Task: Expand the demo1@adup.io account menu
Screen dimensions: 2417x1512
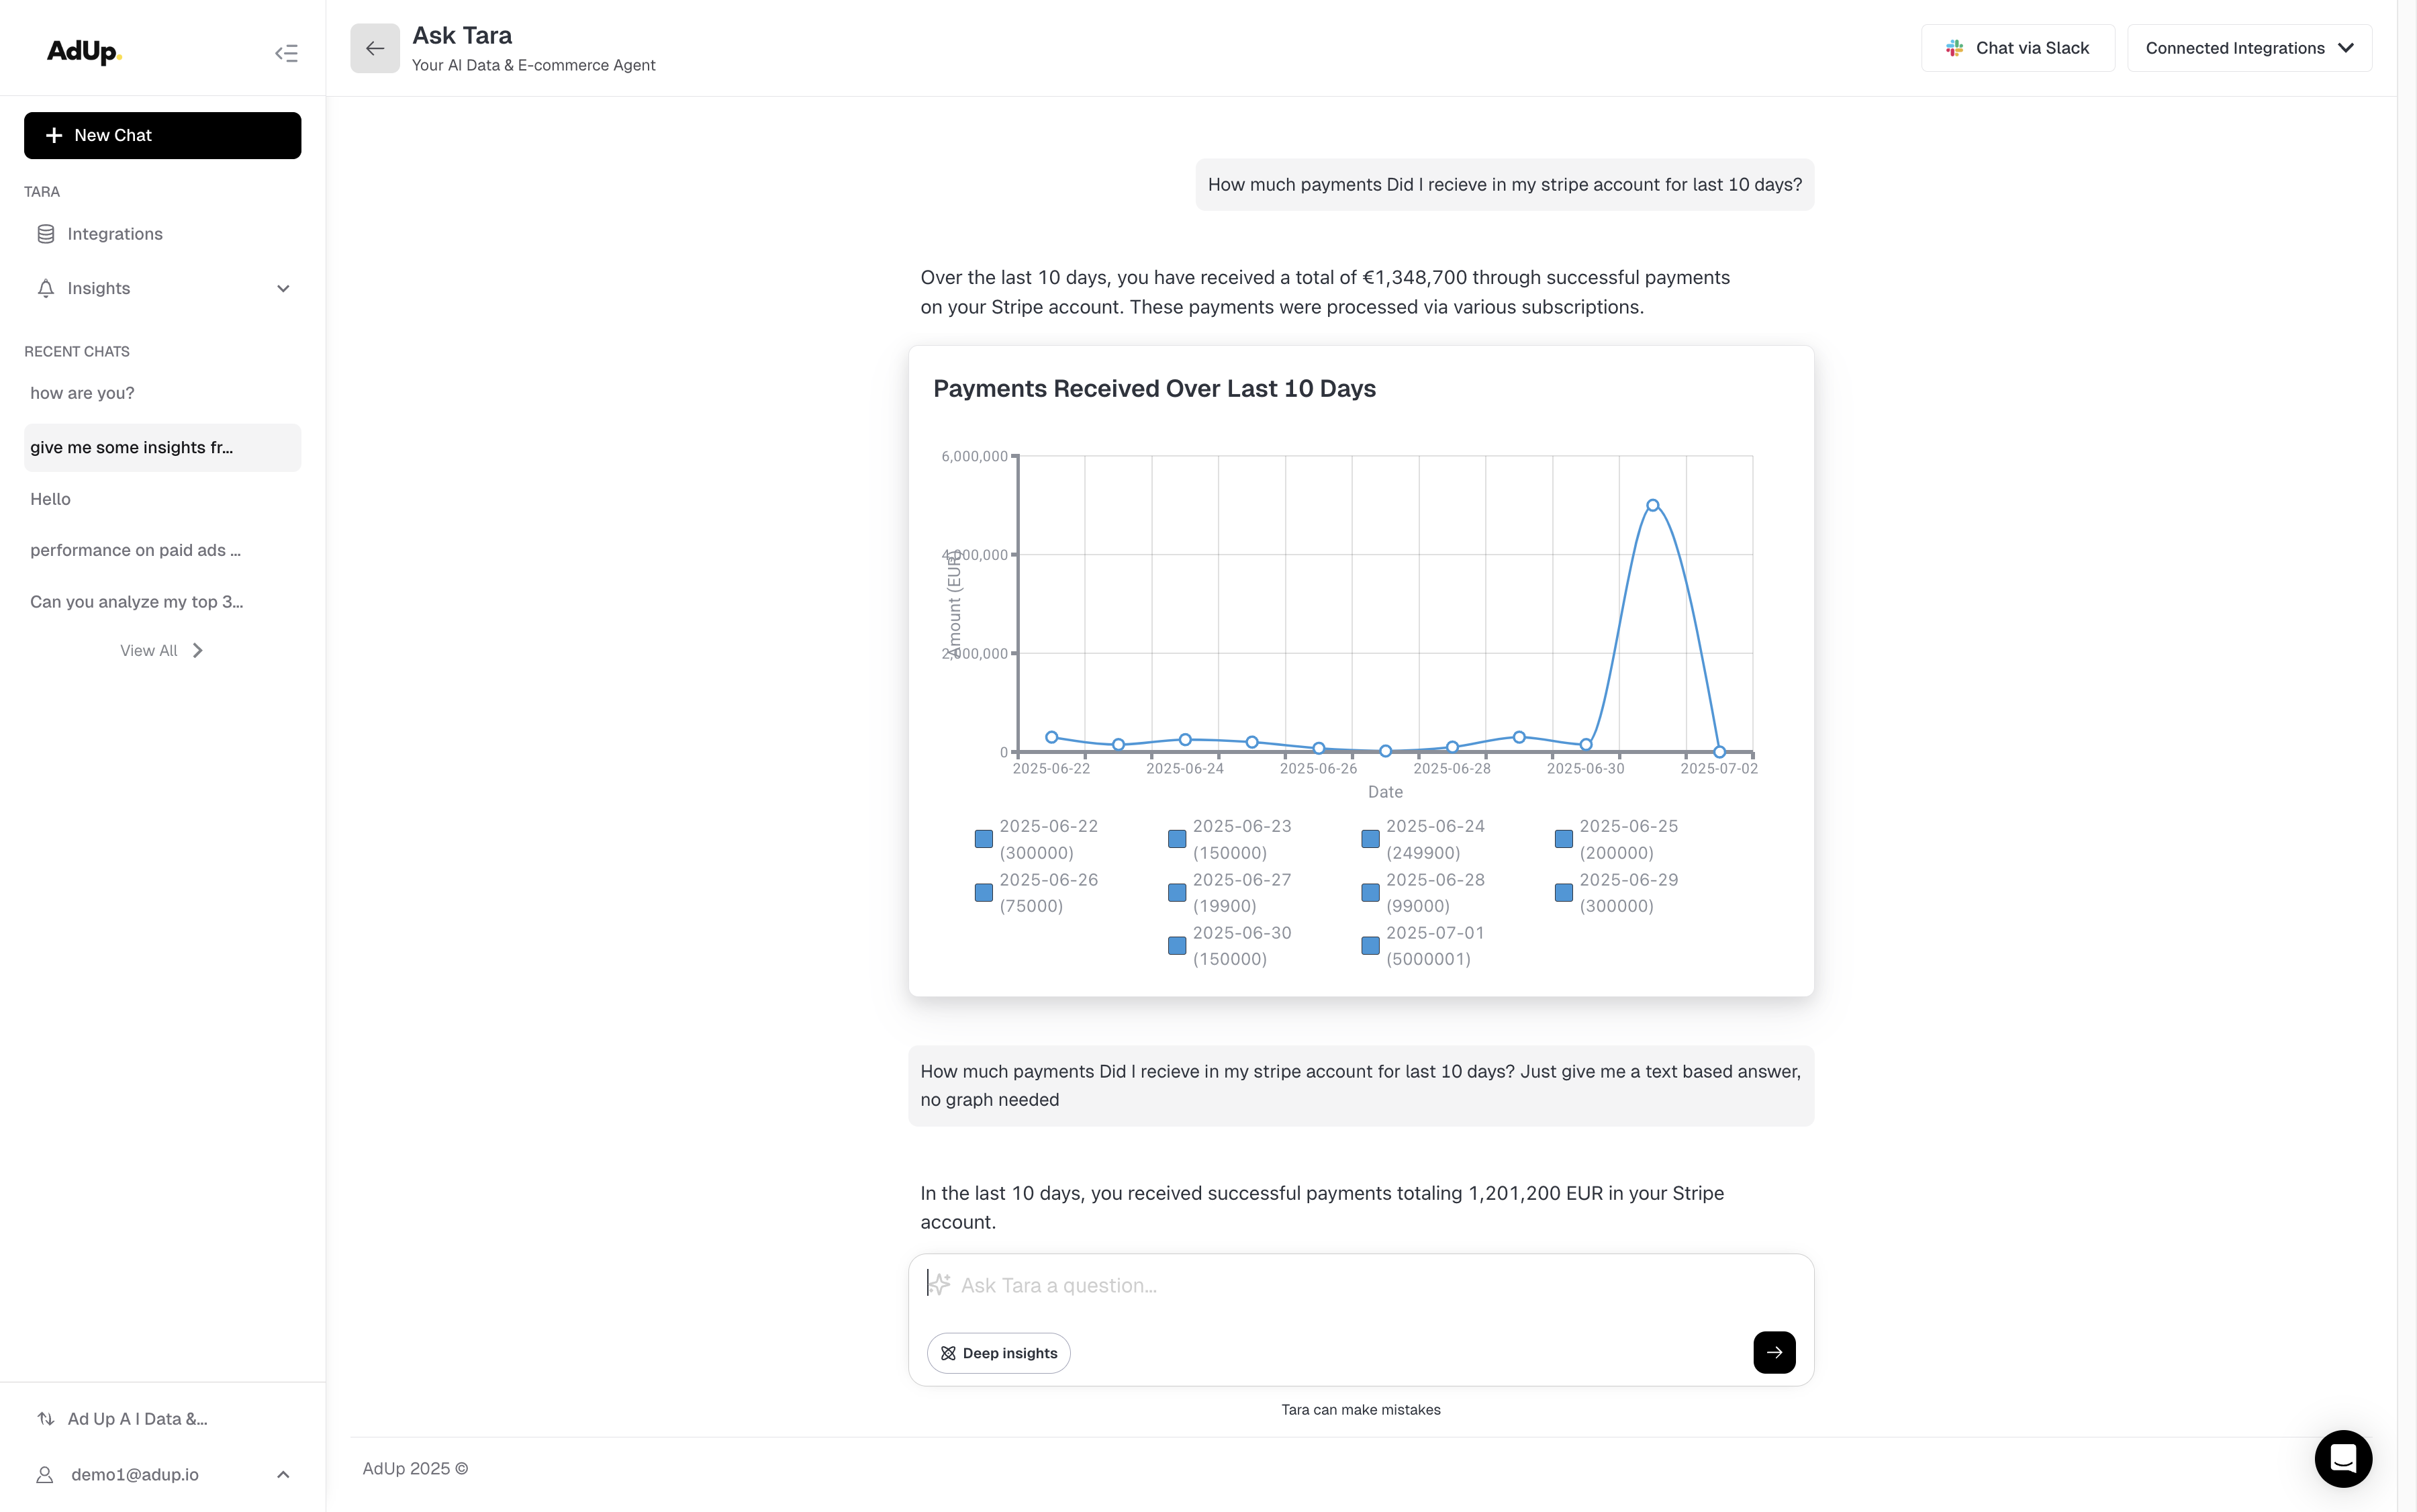Action: click(283, 1475)
